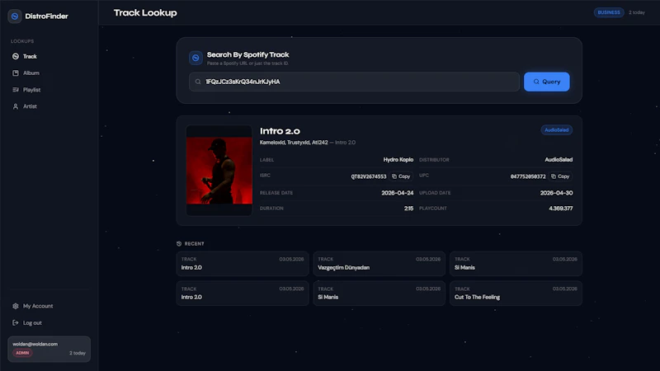
Task: Click the DistroFinder logo icon
Action: click(15, 16)
